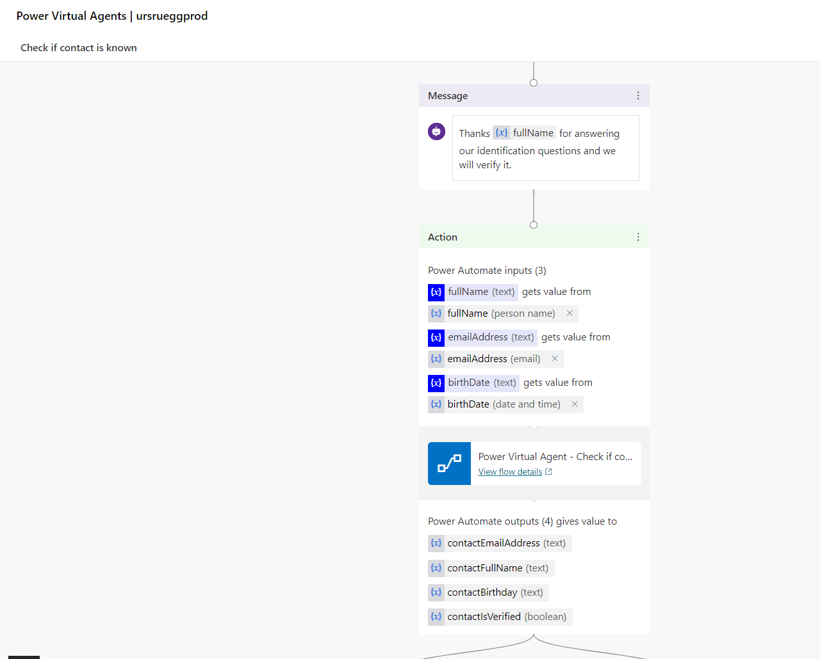This screenshot has width=820, height=659.
Task: Click the emailAddress (text) input label
Action: tap(491, 337)
